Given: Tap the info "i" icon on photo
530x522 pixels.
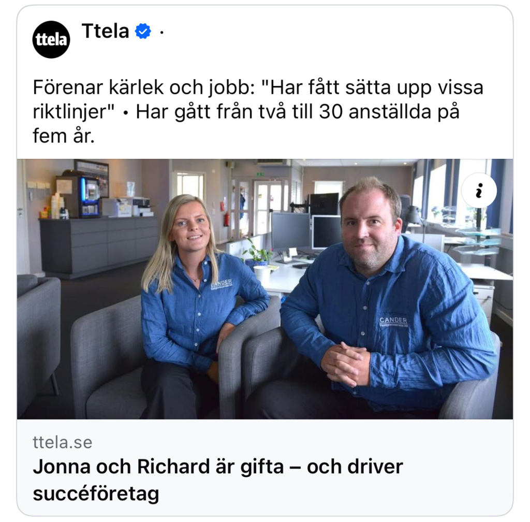Looking at the screenshot, I should (x=479, y=191).
